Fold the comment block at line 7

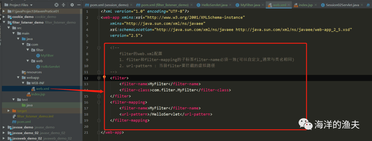coord(99,48)
